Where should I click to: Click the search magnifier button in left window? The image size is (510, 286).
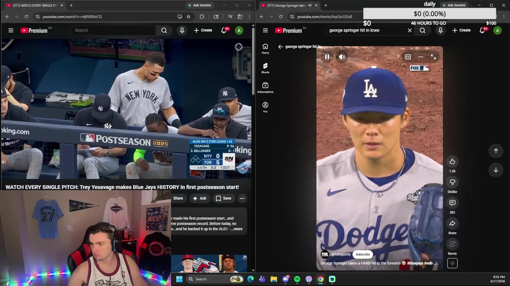pos(164,30)
